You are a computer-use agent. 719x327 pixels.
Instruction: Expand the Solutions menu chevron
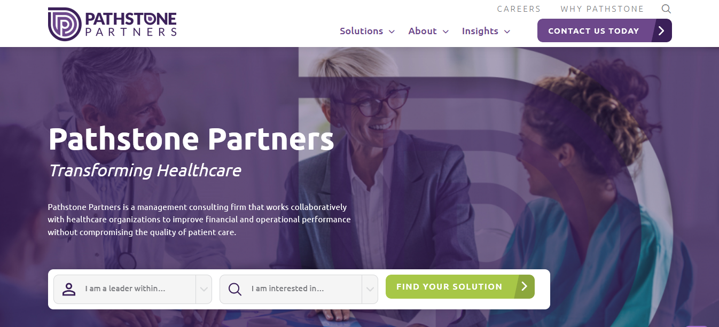(392, 32)
